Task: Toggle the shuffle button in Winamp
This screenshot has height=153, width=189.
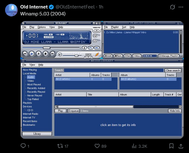Action: [95, 41]
